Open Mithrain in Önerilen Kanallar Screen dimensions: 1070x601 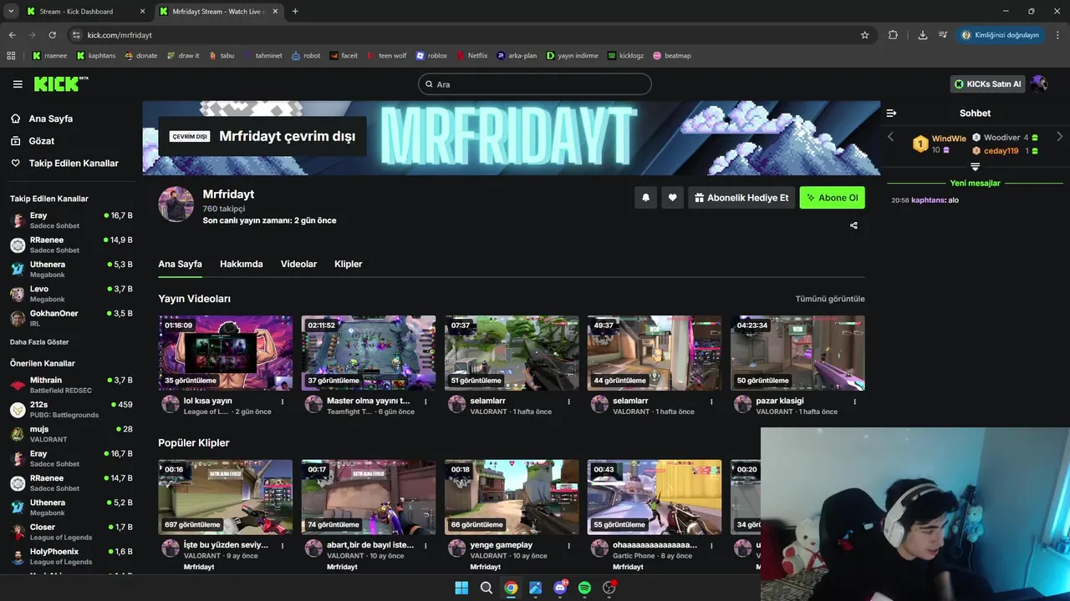tap(71, 385)
